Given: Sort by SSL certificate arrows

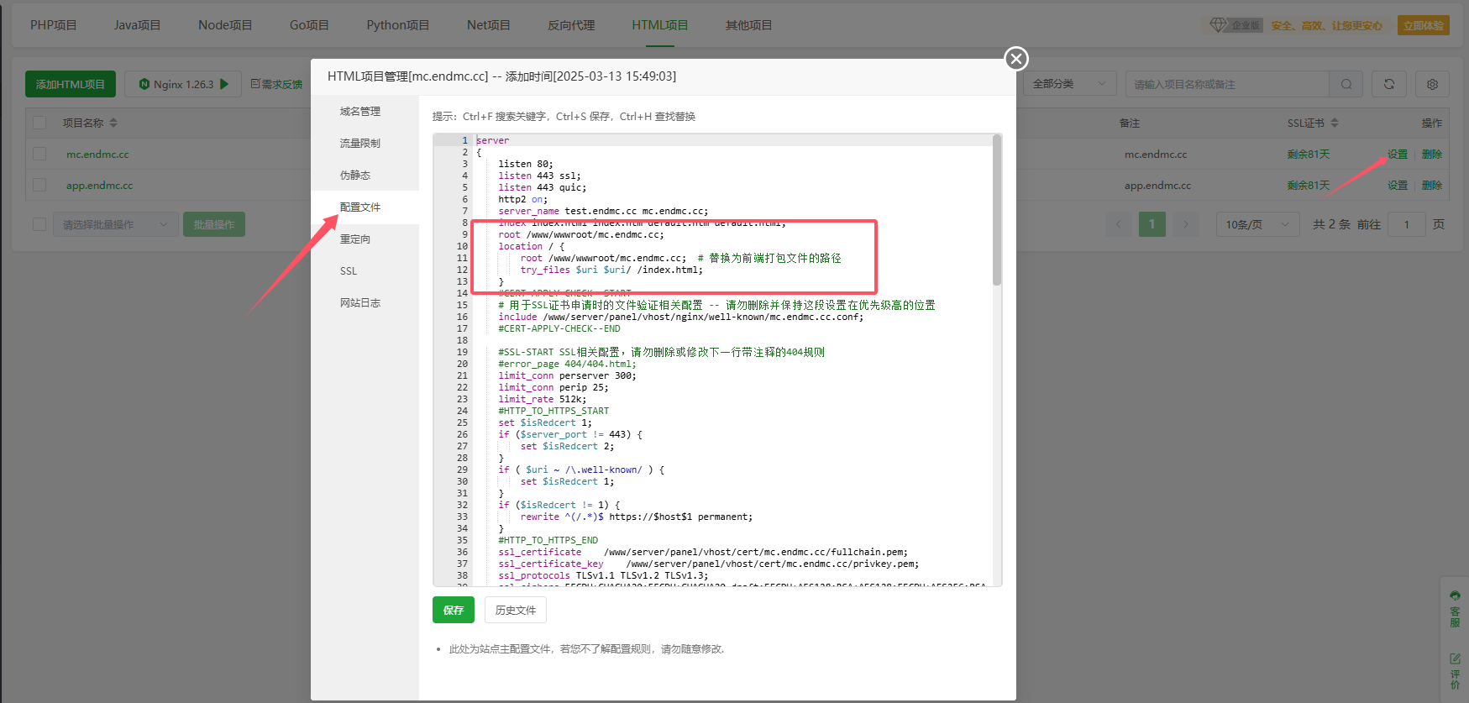Looking at the screenshot, I should coord(1335,123).
